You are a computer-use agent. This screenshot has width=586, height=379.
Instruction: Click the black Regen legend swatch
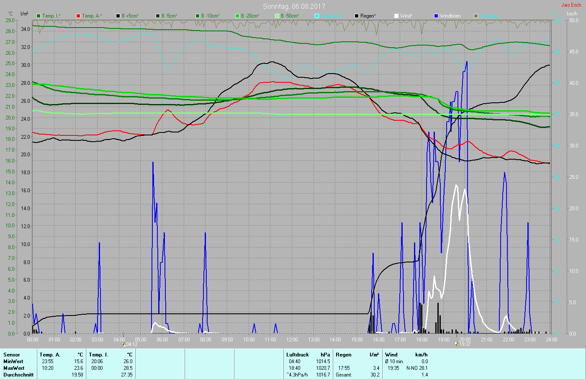pyautogui.click(x=357, y=16)
